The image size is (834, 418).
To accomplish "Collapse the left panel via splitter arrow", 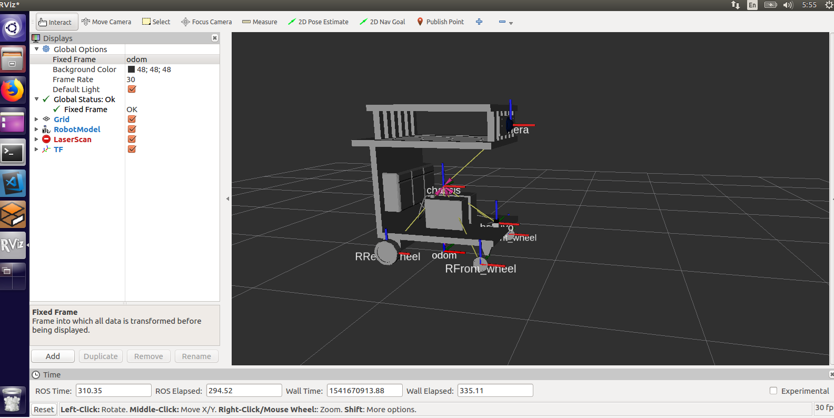I will [x=227, y=198].
